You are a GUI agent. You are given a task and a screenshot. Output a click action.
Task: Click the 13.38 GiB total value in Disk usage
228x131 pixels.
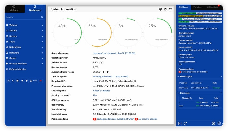point(215,102)
